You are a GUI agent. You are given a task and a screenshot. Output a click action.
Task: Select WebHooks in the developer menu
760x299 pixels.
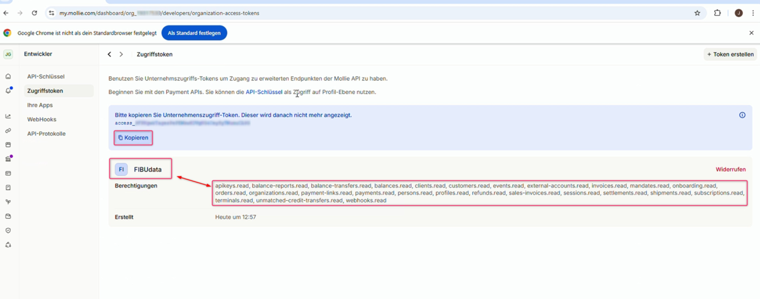coord(41,119)
